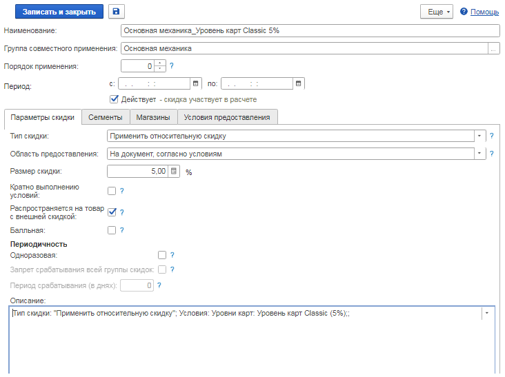
Task: Click the blue Help question mark icon
Action: [464, 12]
